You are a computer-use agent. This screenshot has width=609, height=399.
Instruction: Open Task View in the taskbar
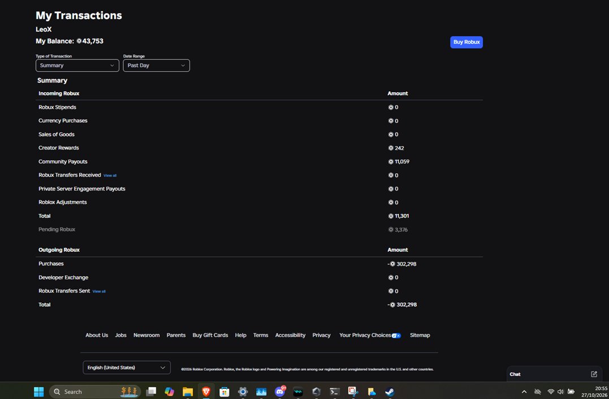151,392
